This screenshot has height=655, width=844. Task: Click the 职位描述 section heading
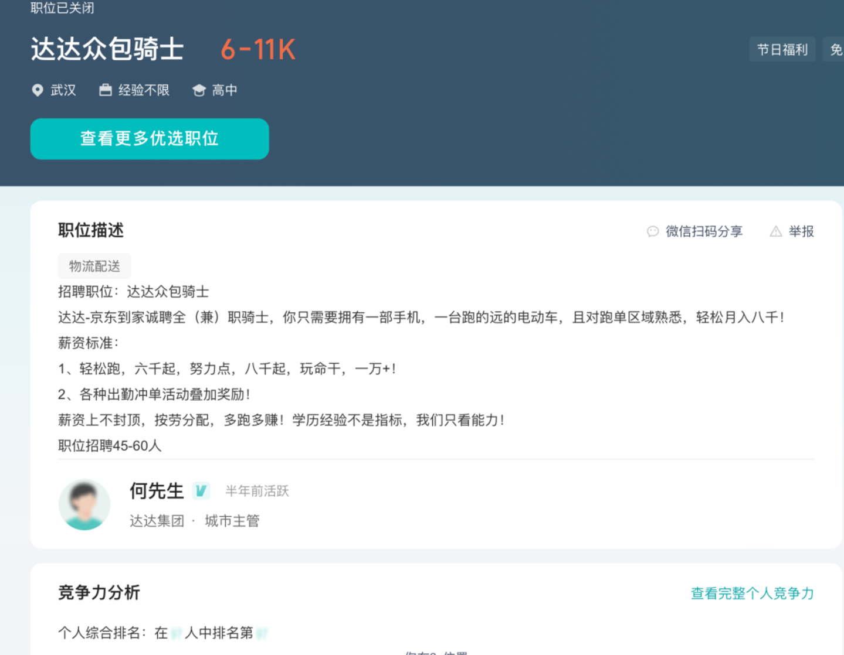coord(91,230)
